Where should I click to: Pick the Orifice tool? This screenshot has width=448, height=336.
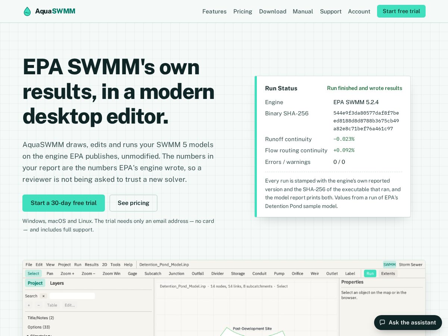click(298, 274)
